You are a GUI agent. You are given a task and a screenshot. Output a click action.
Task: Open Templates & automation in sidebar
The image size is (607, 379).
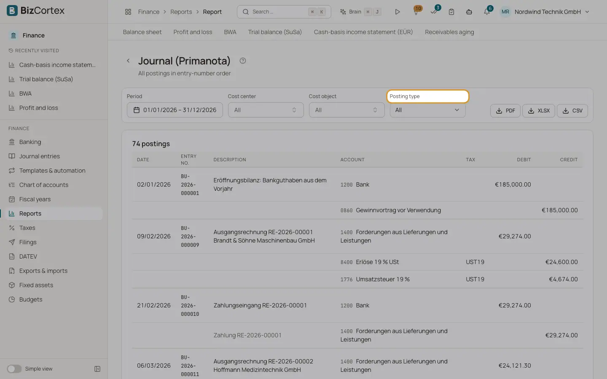pos(54,171)
